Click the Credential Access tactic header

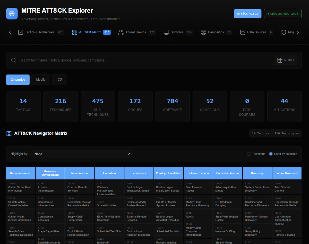click(228, 173)
